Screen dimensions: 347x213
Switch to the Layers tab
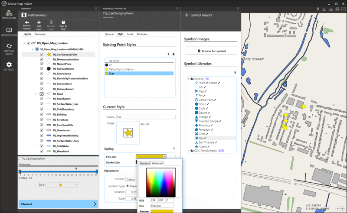[27, 34]
